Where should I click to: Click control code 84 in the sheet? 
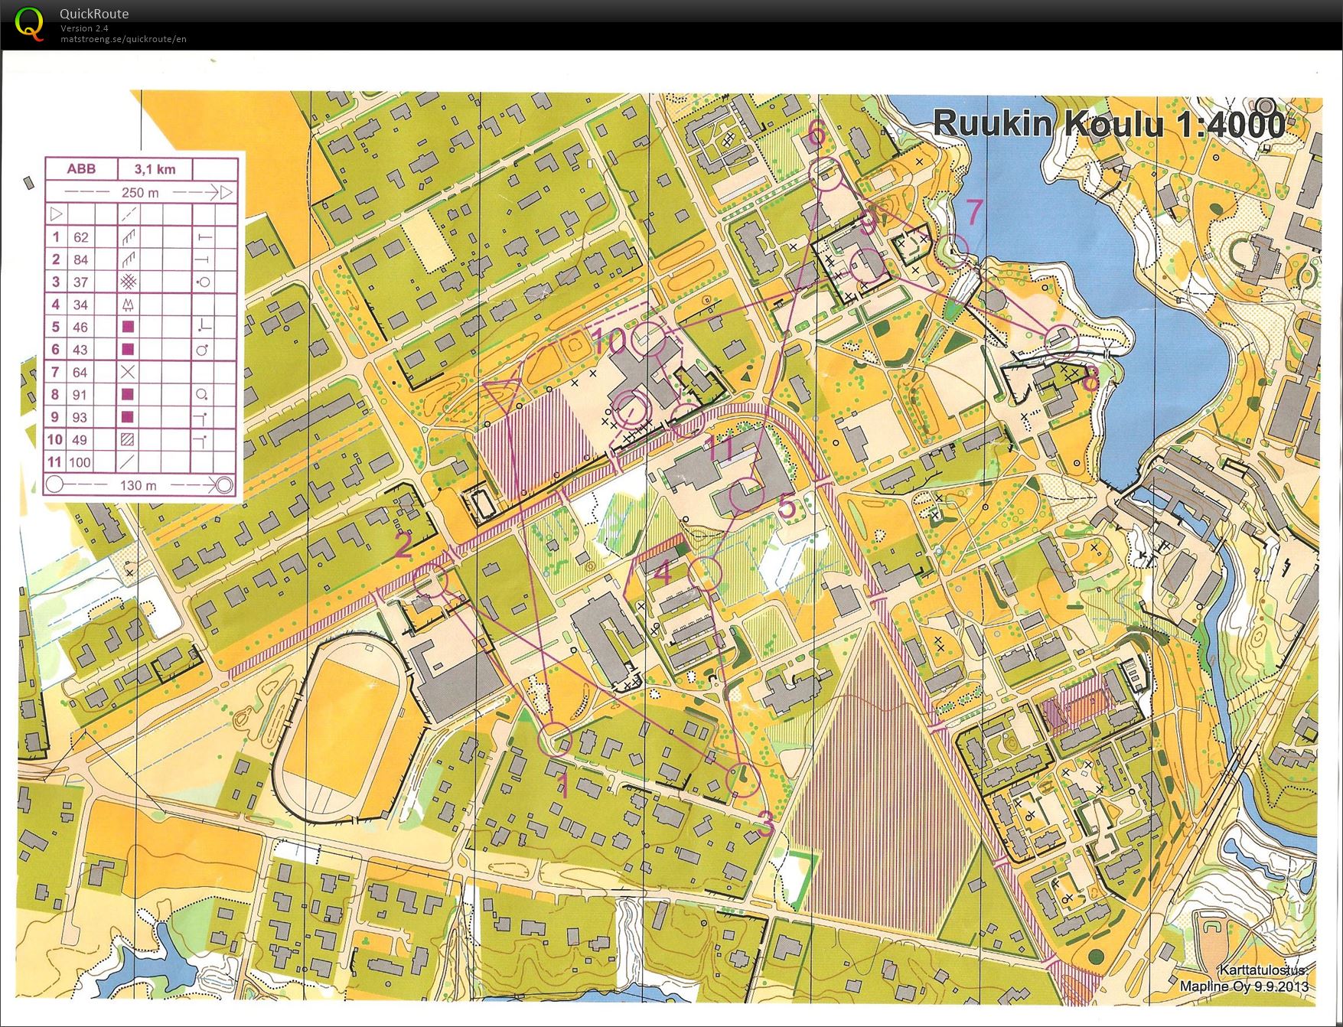coord(80,260)
